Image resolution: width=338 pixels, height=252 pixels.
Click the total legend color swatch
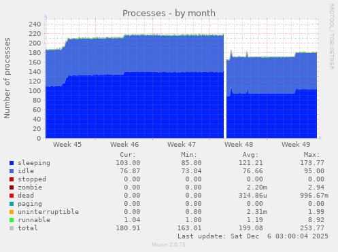[12, 228]
